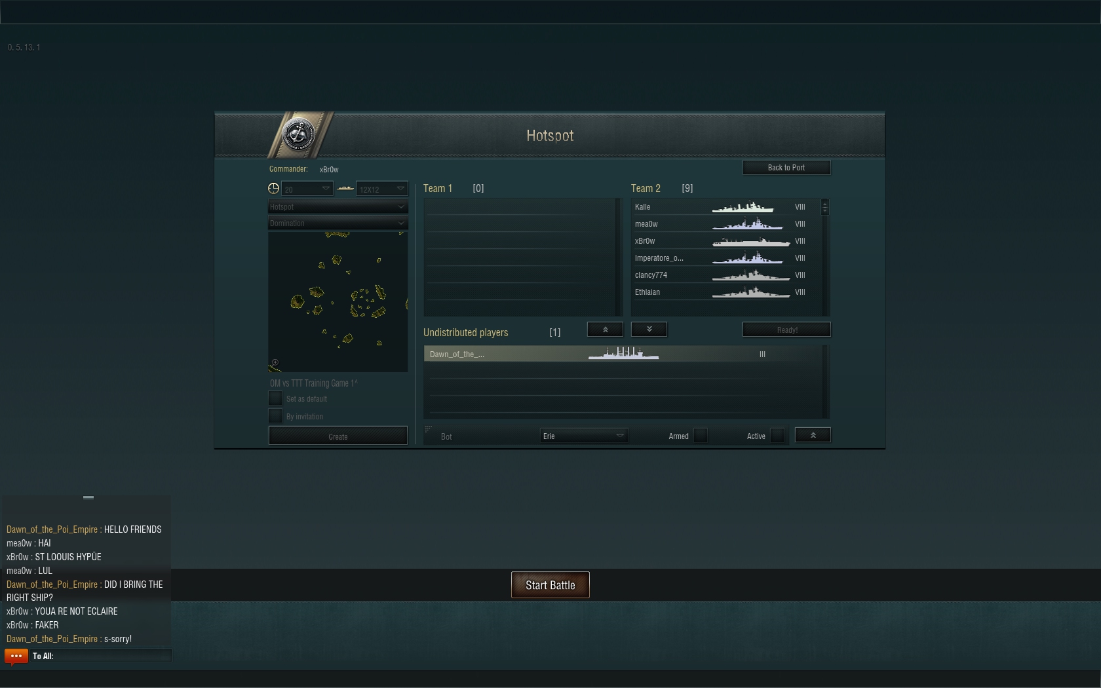Click the anchor emblem badge in header
Viewport: 1101px width, 688px height.
pyautogui.click(x=298, y=134)
